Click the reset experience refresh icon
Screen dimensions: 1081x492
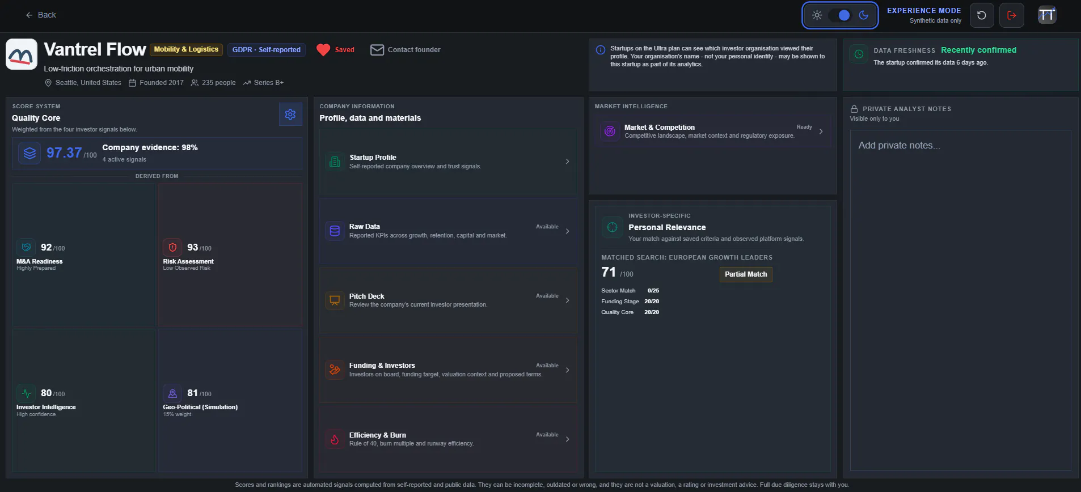(982, 15)
